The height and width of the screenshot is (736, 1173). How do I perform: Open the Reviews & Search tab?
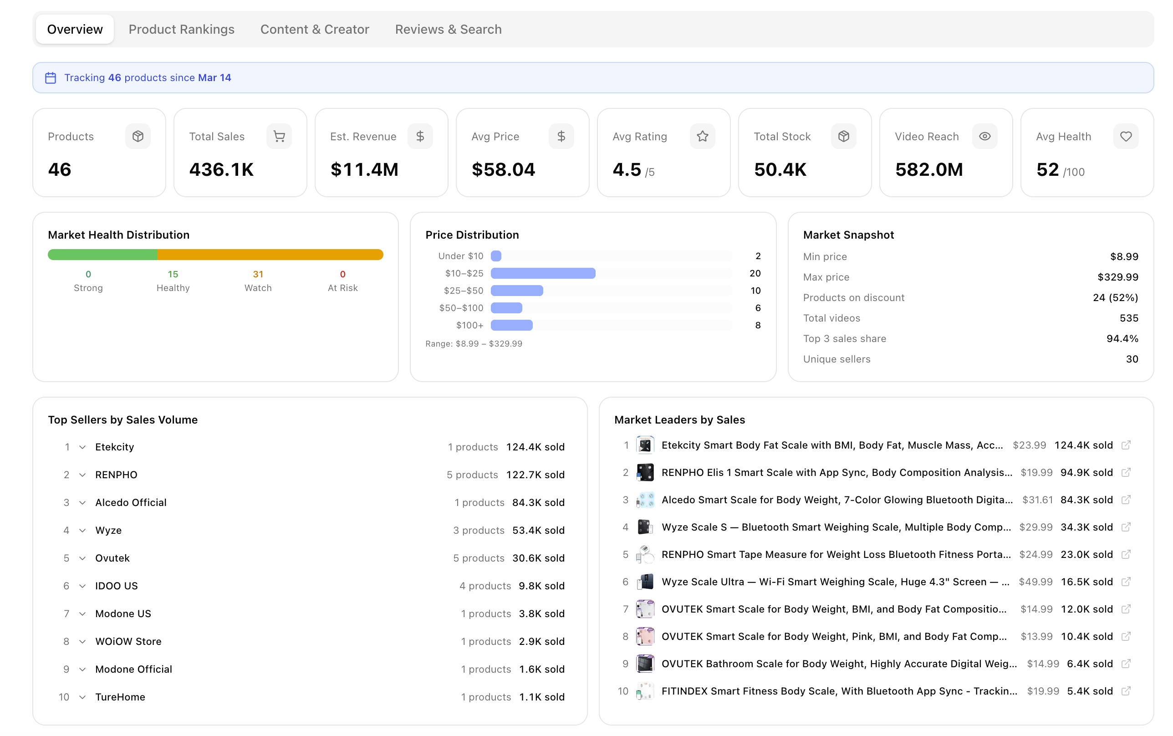tap(448, 29)
